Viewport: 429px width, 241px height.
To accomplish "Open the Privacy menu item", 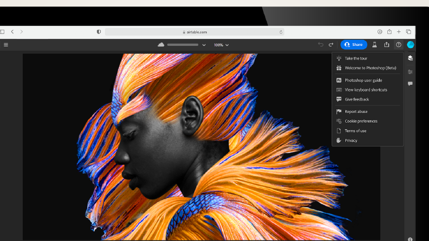I will click(x=367, y=140).
